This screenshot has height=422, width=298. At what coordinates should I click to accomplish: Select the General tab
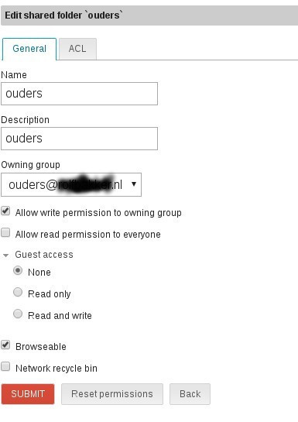(29, 49)
